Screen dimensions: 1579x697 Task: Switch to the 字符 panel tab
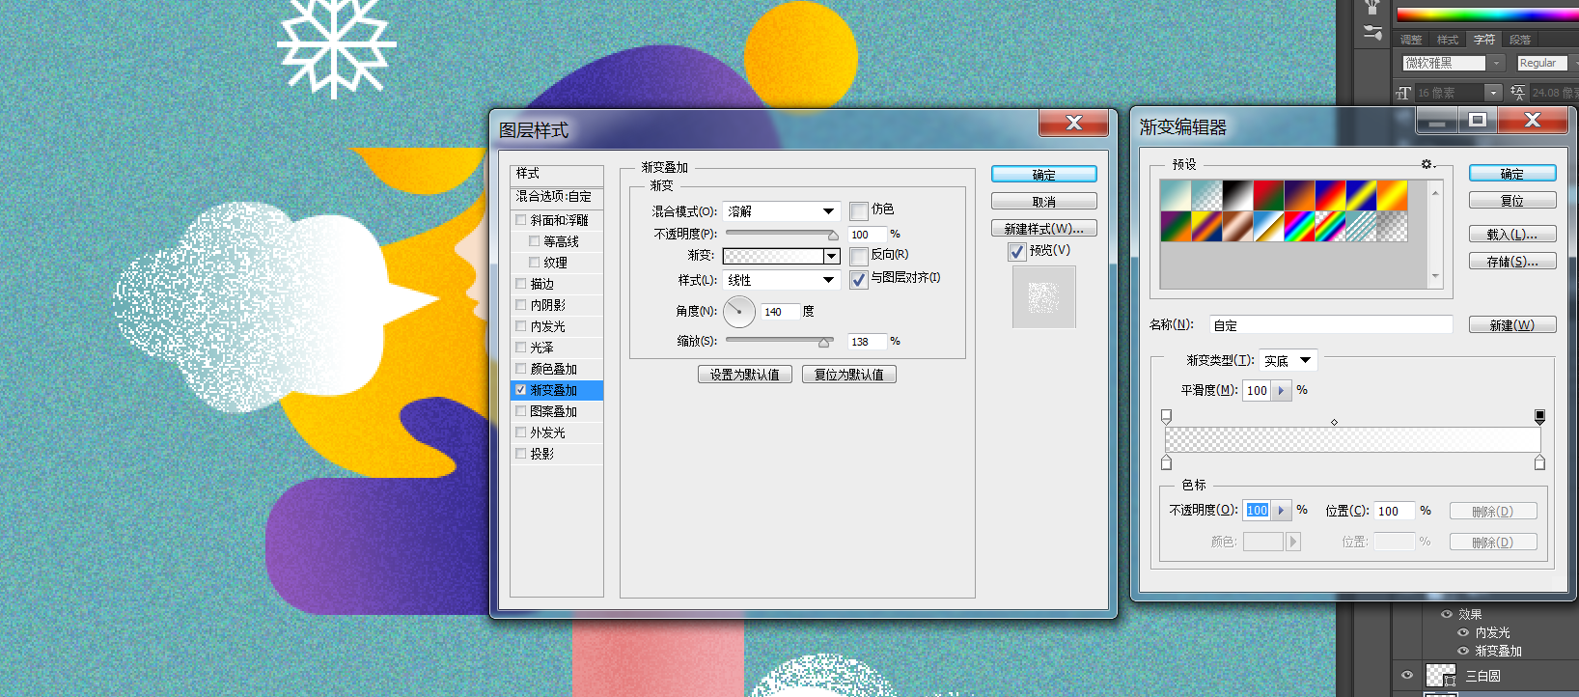1484,40
